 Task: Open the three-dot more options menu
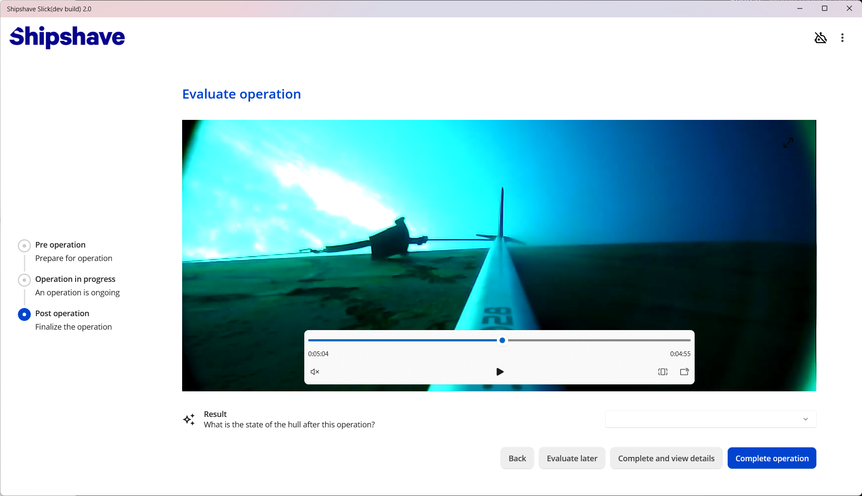pyautogui.click(x=842, y=38)
